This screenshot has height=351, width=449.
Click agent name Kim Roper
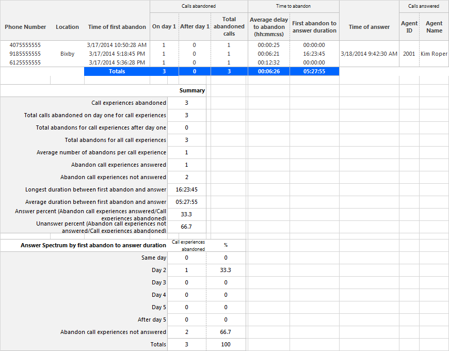coord(434,54)
